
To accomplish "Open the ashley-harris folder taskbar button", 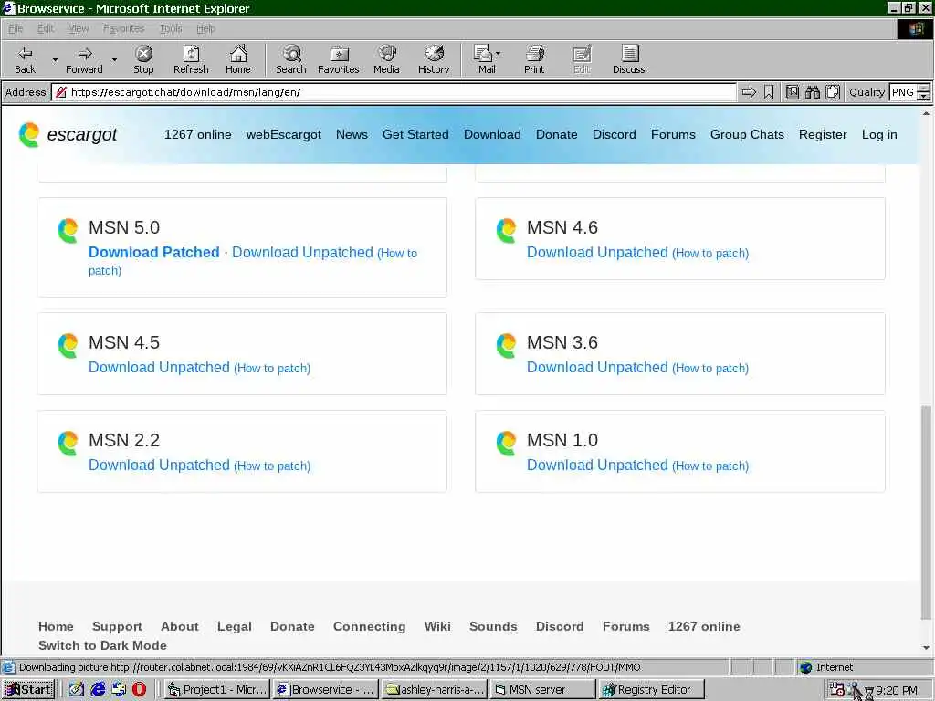I will pos(434,690).
